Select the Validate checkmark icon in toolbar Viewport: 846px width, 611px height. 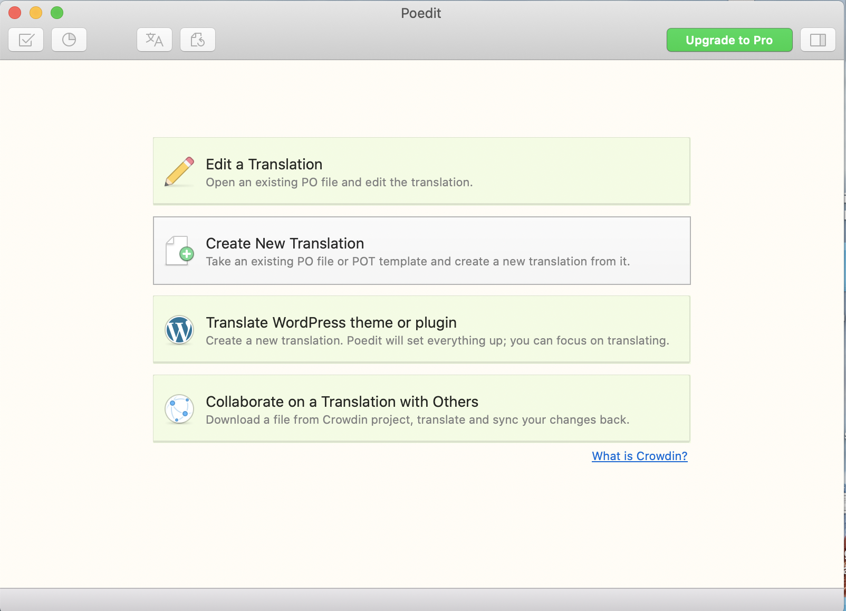click(x=25, y=39)
